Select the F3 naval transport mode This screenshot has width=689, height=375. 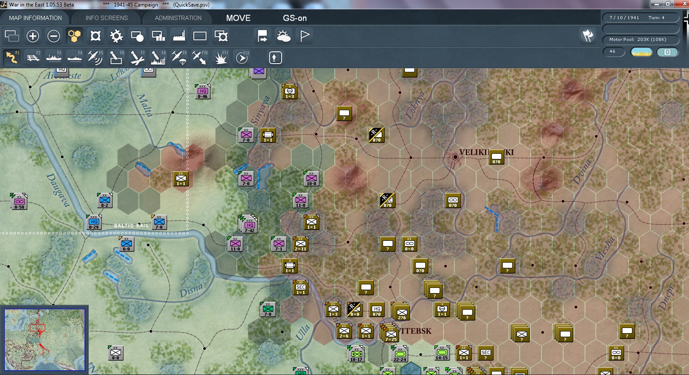click(x=54, y=57)
